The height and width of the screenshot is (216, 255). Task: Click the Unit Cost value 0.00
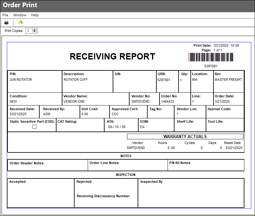(x=85, y=114)
